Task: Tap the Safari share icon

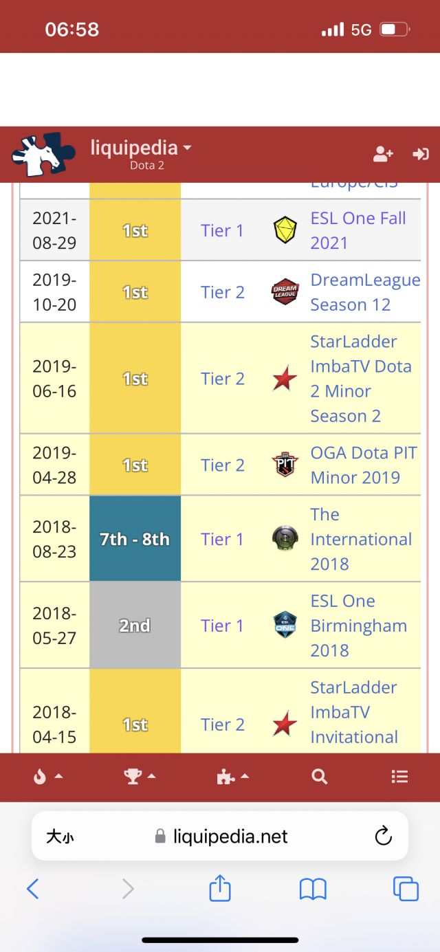Action: pos(219,889)
